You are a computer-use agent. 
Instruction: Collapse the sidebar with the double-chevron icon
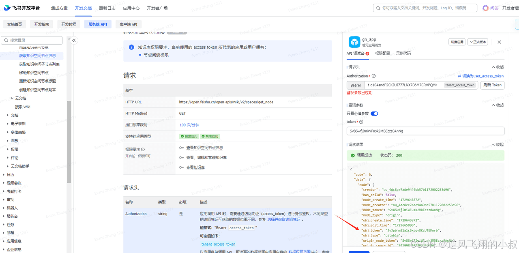74,40
